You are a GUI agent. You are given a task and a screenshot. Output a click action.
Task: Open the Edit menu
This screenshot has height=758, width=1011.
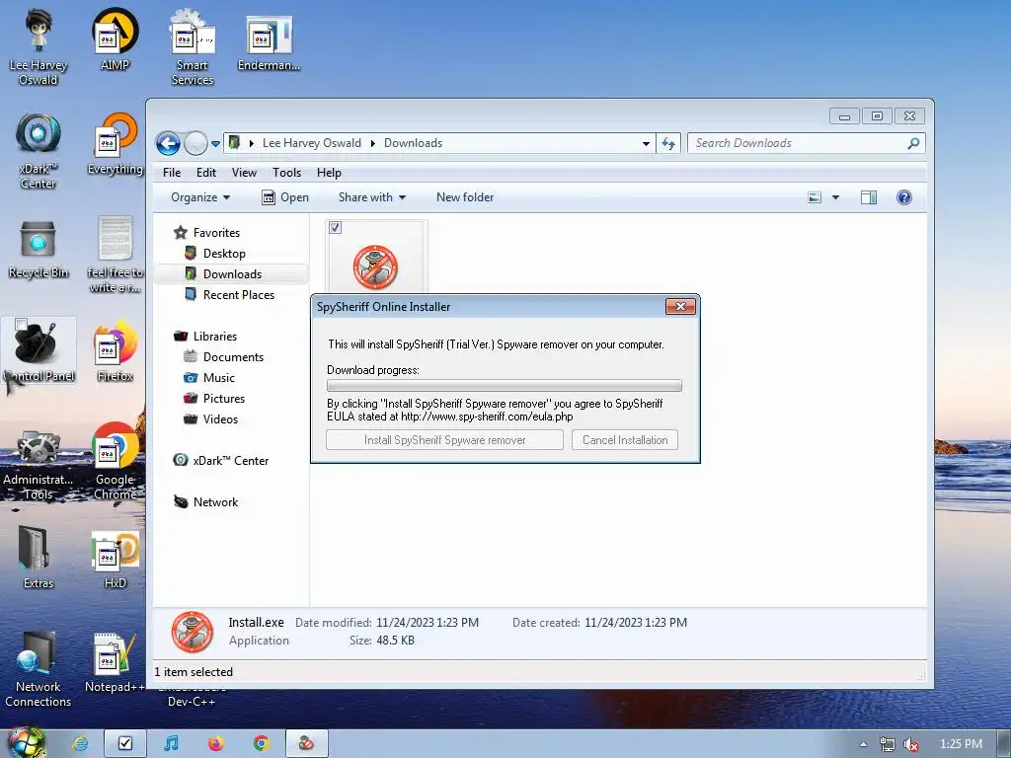[x=206, y=173]
